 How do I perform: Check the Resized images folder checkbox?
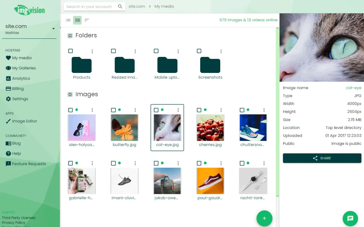point(113,51)
